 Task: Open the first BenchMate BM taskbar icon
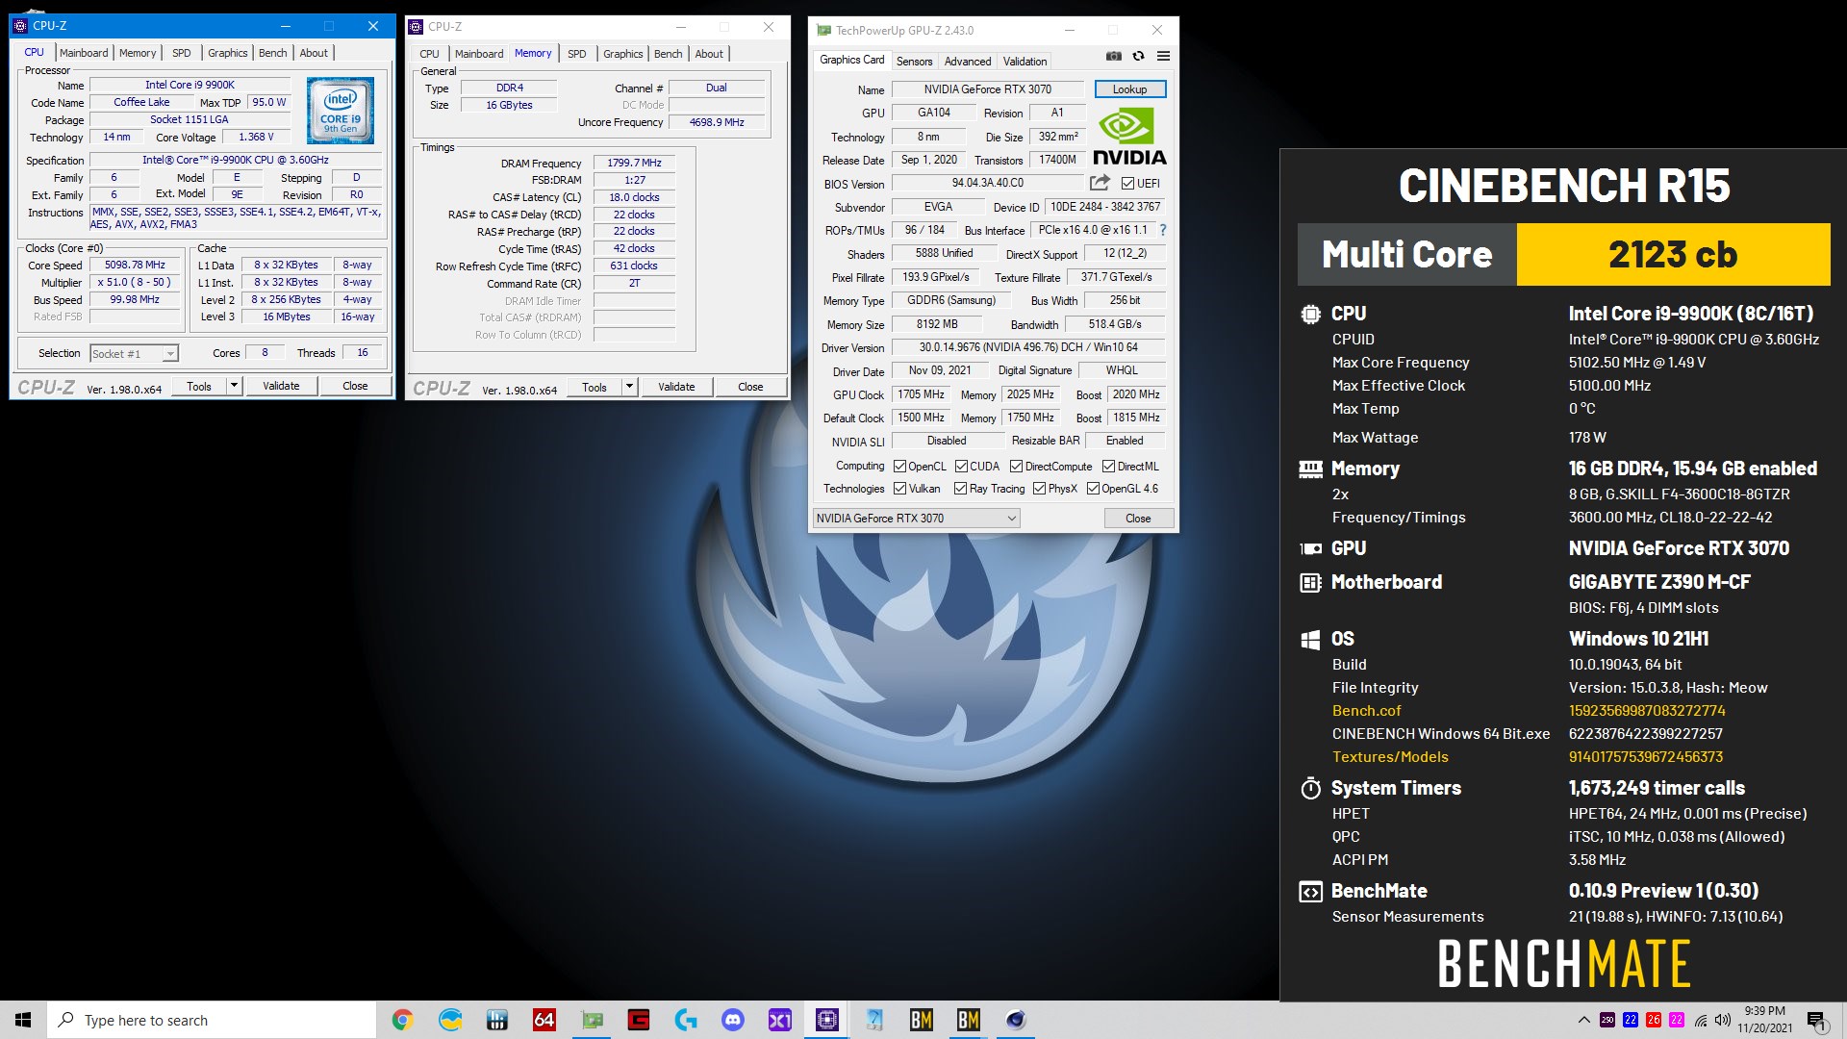click(x=922, y=1020)
